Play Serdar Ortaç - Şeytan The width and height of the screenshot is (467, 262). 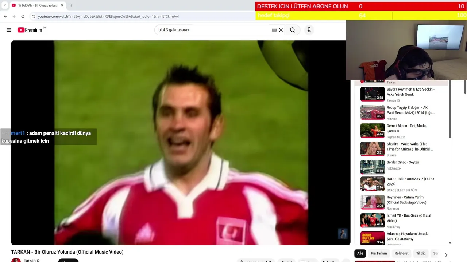(403, 162)
